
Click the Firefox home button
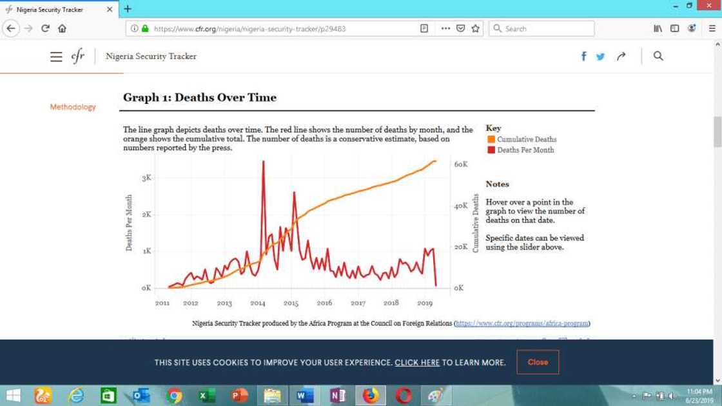62,28
